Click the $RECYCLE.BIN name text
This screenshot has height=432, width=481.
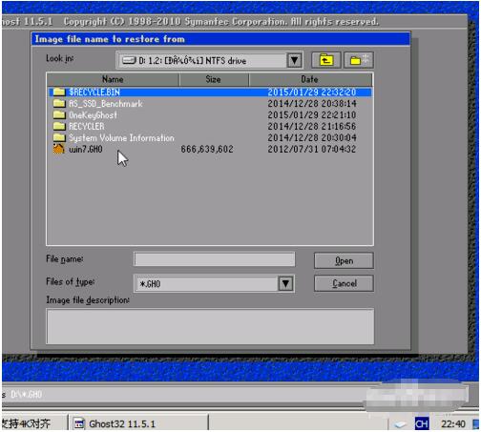[x=94, y=93]
